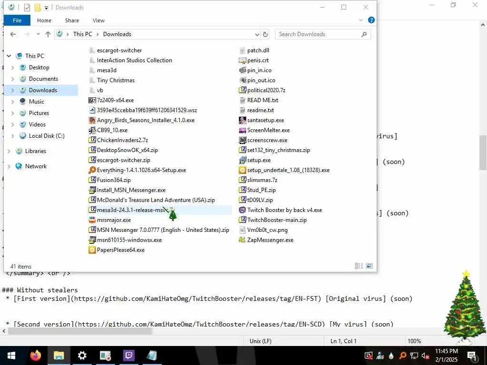Expand the Desktop tree node
The image size is (487, 365).
click(13, 67)
